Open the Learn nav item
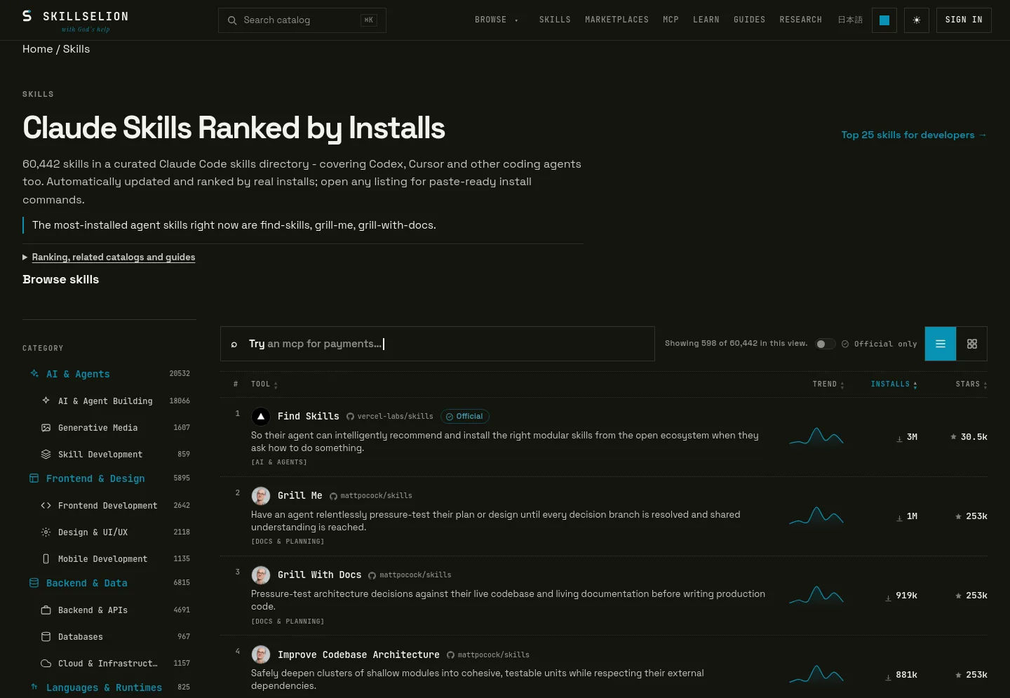1010x698 pixels. [706, 20]
